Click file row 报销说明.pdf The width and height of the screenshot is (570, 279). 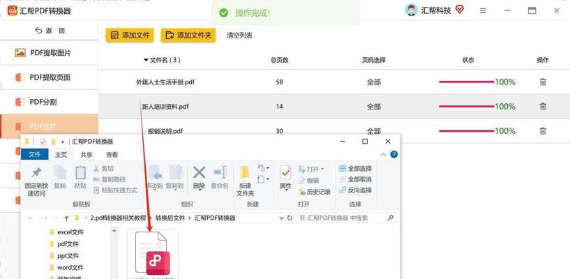pos(165,131)
